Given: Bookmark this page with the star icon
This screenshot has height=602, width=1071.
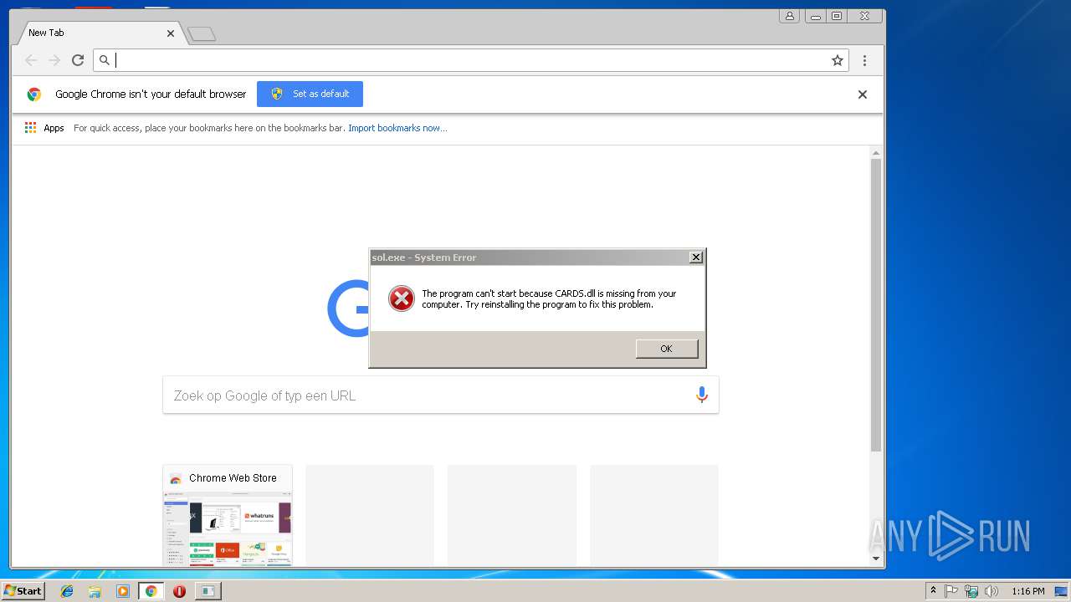Looking at the screenshot, I should click(x=837, y=60).
